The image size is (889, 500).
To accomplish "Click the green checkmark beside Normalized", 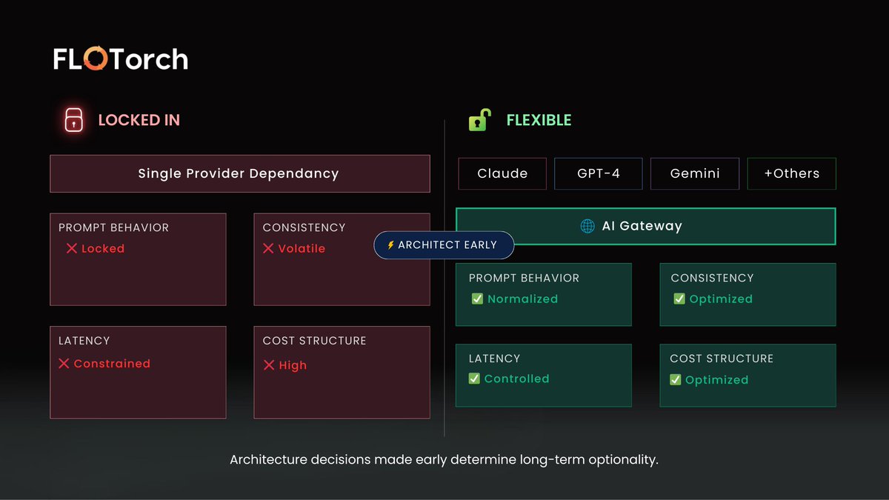I will [478, 299].
